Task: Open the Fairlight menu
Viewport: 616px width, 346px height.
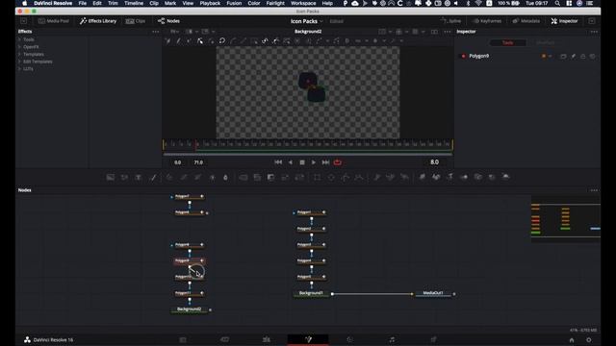Action: 275,3
